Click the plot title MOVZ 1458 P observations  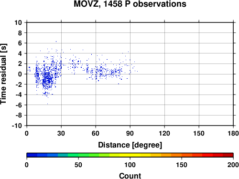pos(130,4)
